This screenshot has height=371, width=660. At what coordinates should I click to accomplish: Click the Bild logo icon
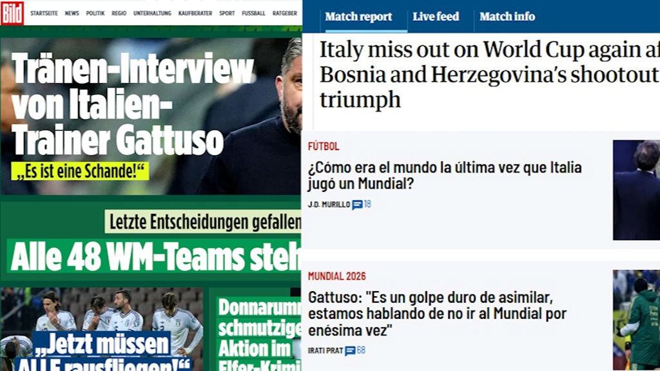click(x=12, y=13)
